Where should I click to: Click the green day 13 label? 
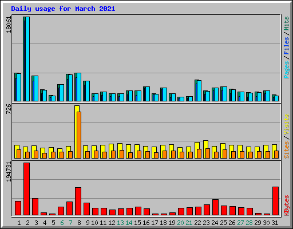click(x=120, y=223)
